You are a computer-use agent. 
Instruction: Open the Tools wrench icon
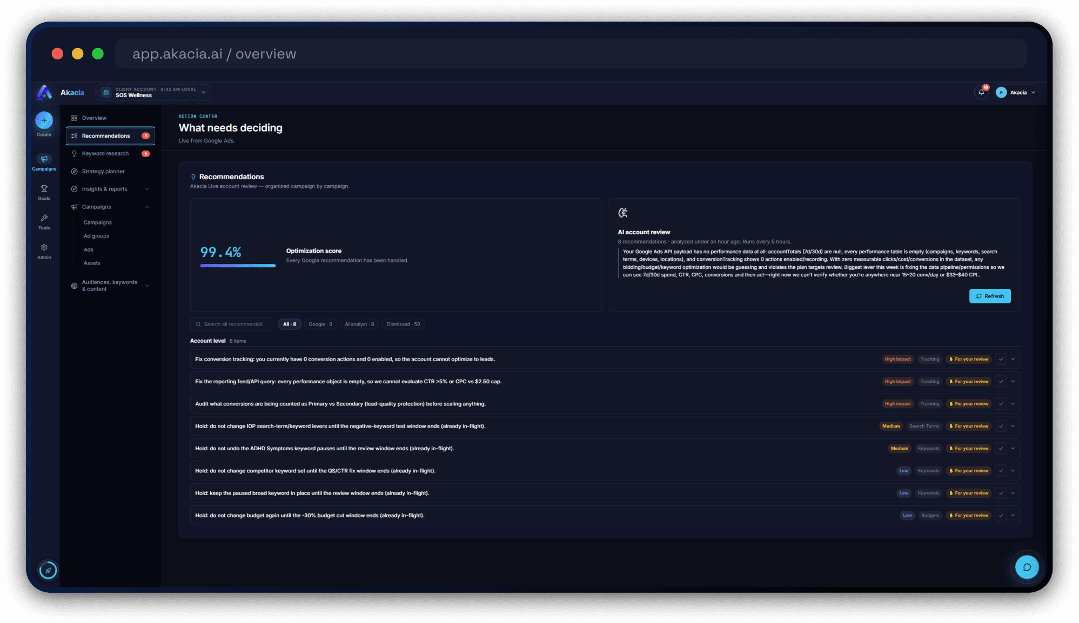point(44,218)
